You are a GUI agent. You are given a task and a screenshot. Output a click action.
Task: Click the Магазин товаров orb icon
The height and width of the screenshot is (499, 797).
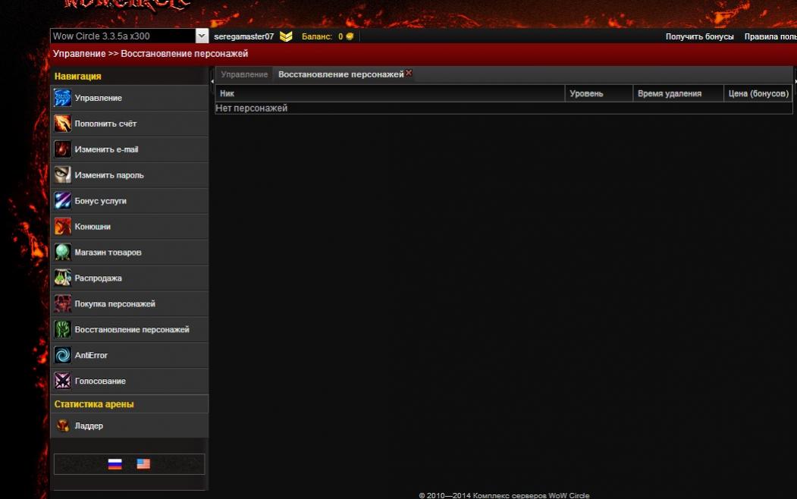(63, 253)
